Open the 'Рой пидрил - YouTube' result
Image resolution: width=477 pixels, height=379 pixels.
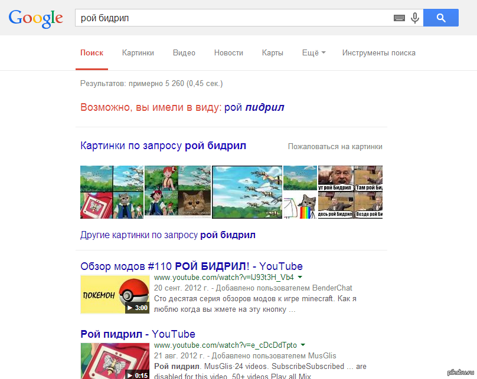tap(138, 334)
